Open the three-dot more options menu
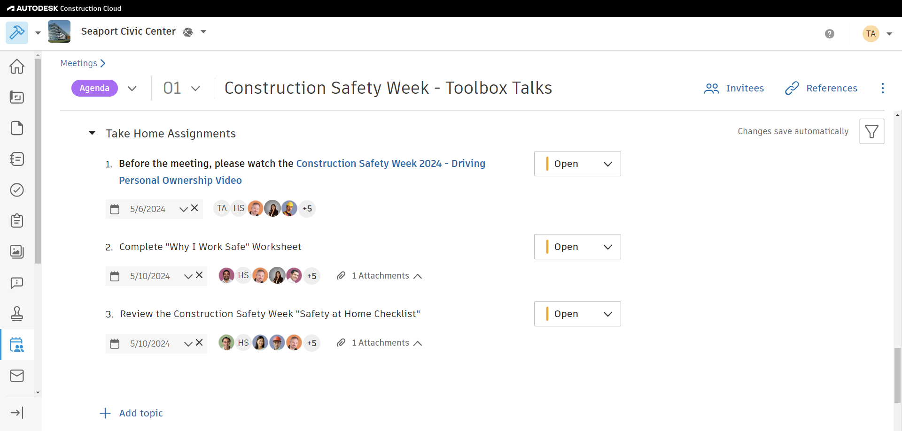The height and width of the screenshot is (431, 902). pyautogui.click(x=883, y=88)
